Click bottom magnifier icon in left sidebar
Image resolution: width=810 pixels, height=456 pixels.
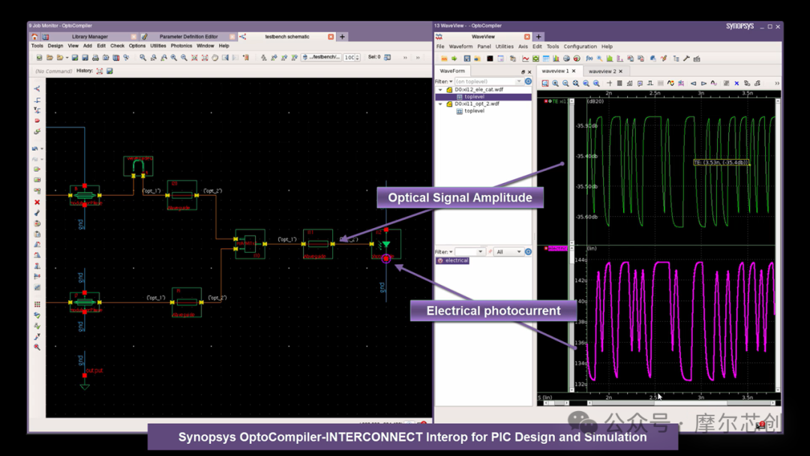point(37,347)
